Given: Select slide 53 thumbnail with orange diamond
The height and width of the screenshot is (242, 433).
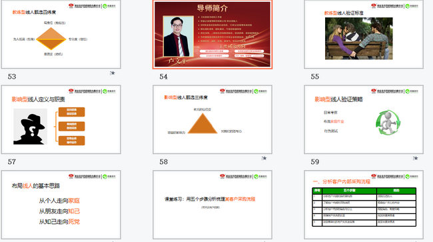Looking at the screenshot, I should (61, 34).
